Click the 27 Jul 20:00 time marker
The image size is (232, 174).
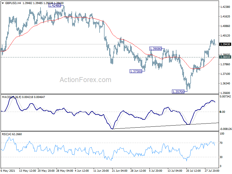point(212,171)
